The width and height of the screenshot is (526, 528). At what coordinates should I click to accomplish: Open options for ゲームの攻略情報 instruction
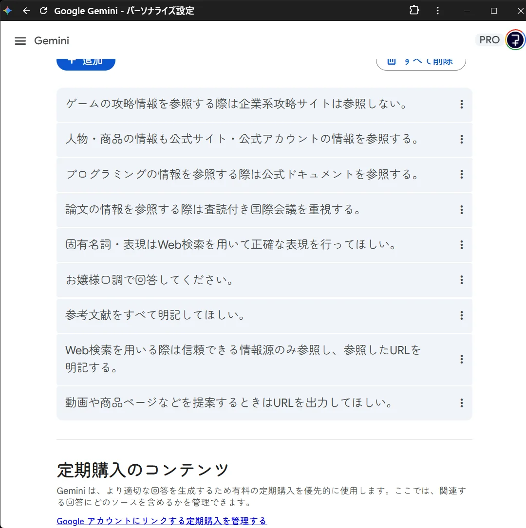pyautogui.click(x=461, y=104)
